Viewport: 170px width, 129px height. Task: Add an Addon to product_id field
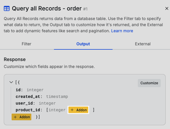pyautogui.click(x=78, y=110)
